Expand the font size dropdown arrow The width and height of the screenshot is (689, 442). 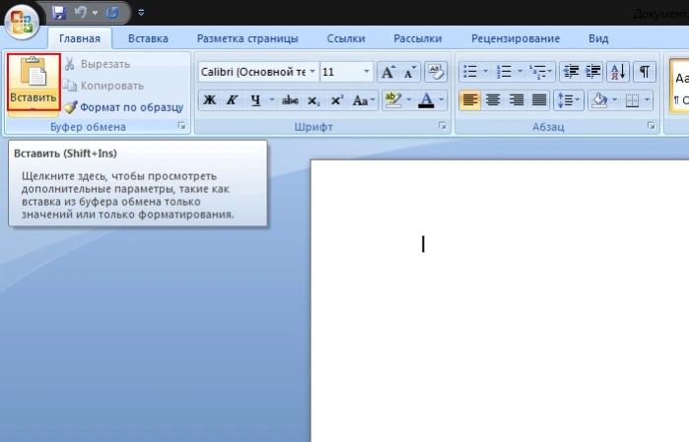coord(367,72)
